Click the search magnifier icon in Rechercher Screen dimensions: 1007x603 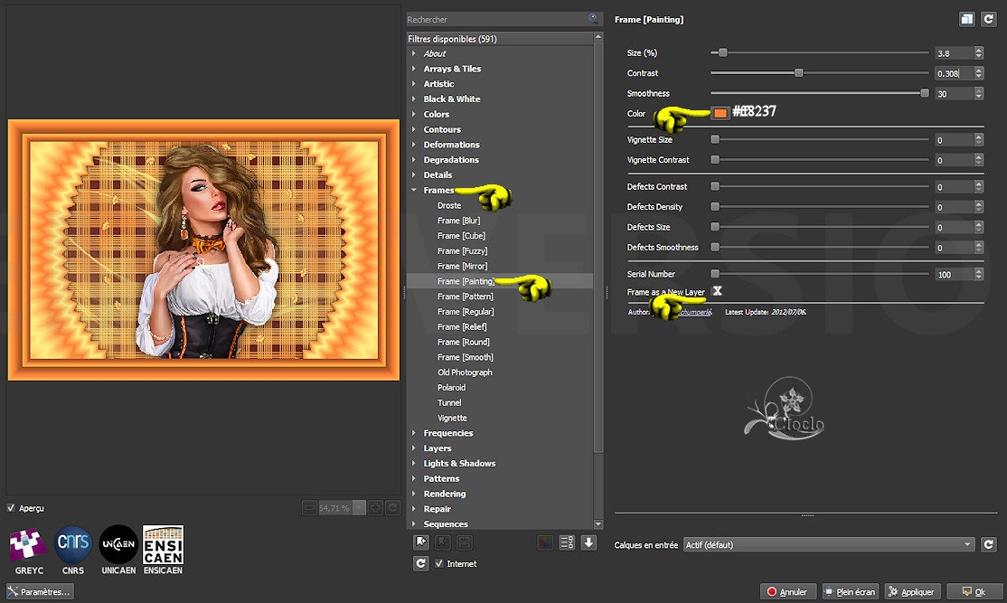click(x=593, y=19)
